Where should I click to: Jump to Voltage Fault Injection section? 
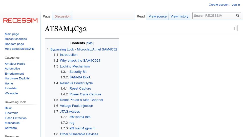click(76, 106)
